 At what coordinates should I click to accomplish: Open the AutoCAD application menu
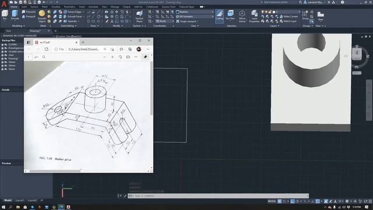4,4
